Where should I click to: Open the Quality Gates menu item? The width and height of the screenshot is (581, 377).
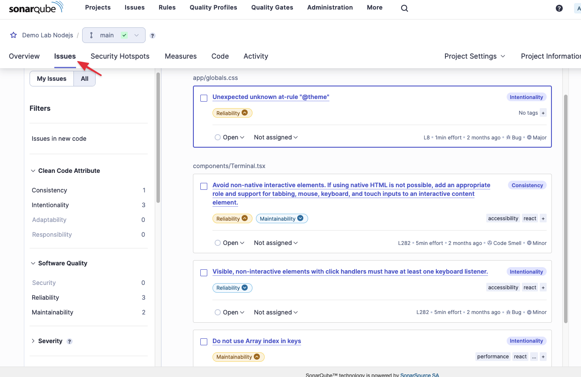[x=272, y=7]
